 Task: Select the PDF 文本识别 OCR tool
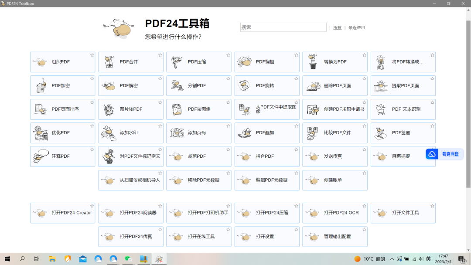click(x=403, y=109)
